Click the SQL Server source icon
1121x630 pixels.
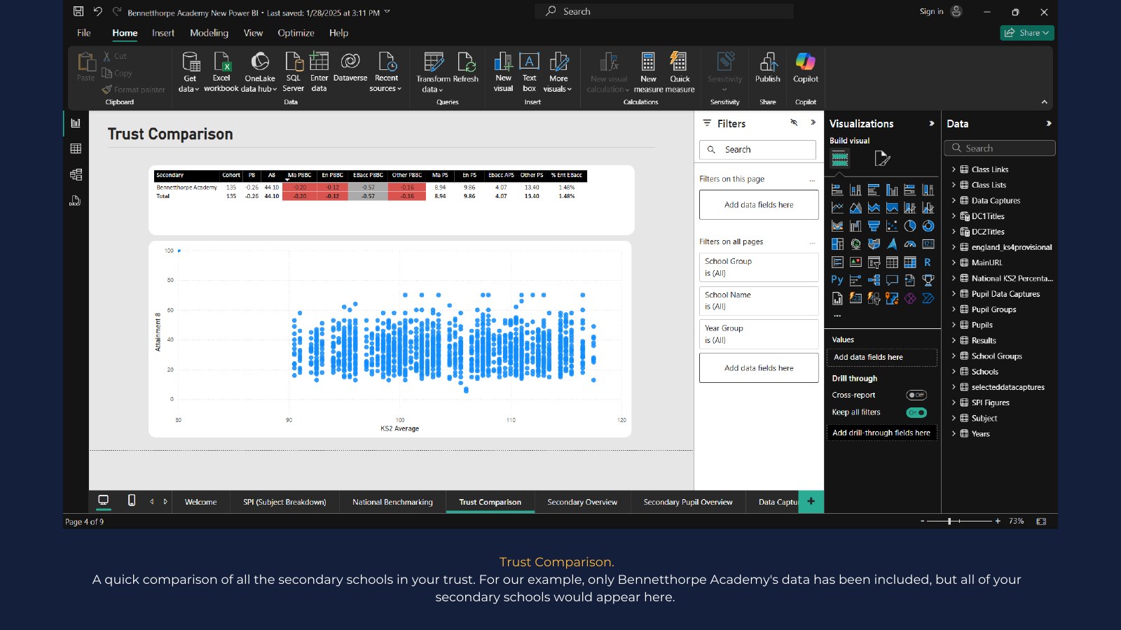(293, 71)
